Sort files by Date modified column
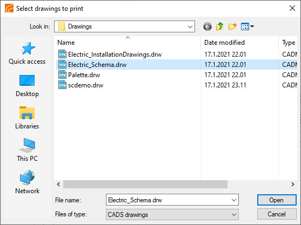Viewport: 301px width, 225px height. pyautogui.click(x=224, y=43)
